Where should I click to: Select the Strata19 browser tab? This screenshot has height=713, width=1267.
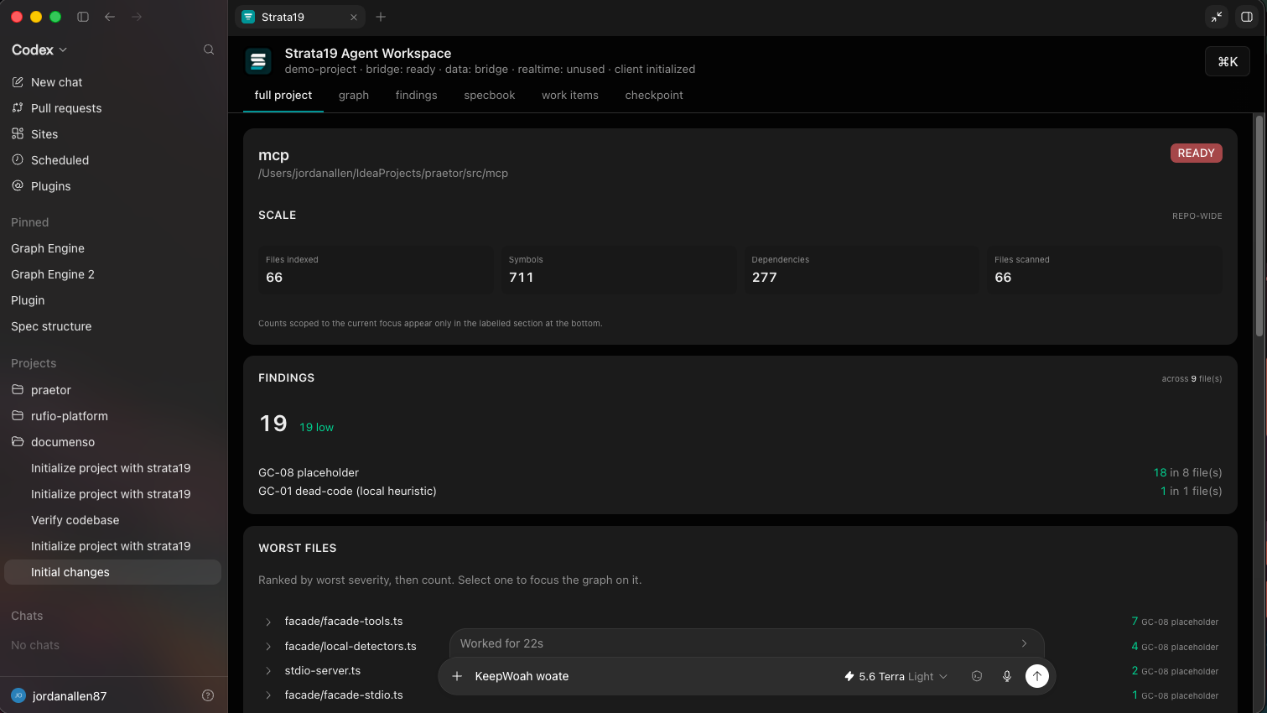300,17
